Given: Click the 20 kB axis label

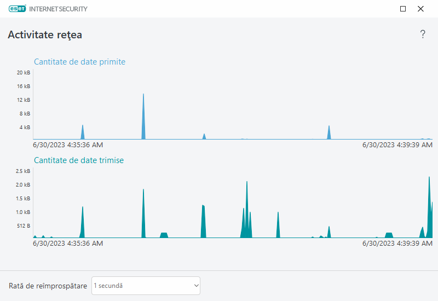Looking at the screenshot, I should click(x=24, y=73).
